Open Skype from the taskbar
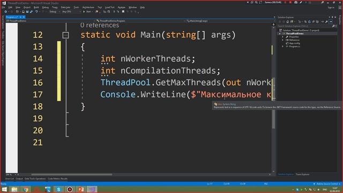The width and height of the screenshot is (343, 193). [x=58, y=189]
